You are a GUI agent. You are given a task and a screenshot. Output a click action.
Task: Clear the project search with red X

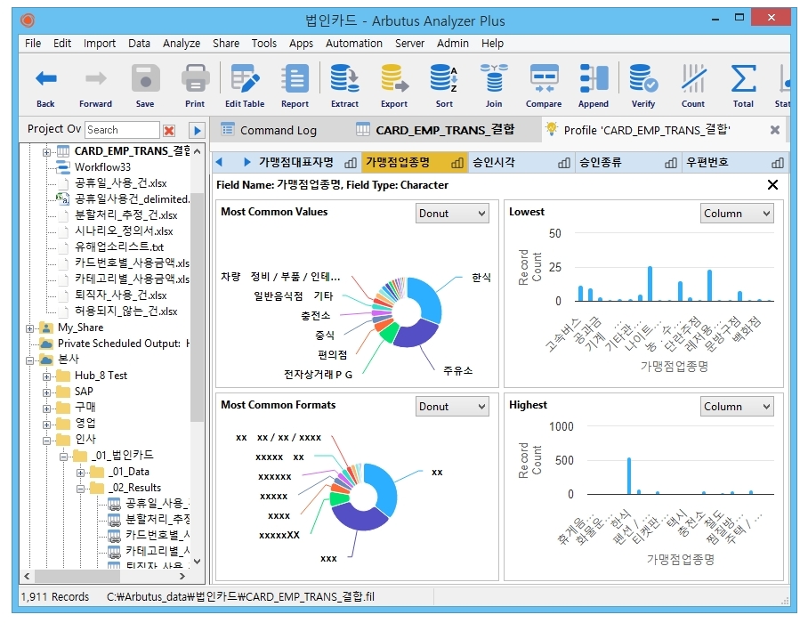click(169, 130)
